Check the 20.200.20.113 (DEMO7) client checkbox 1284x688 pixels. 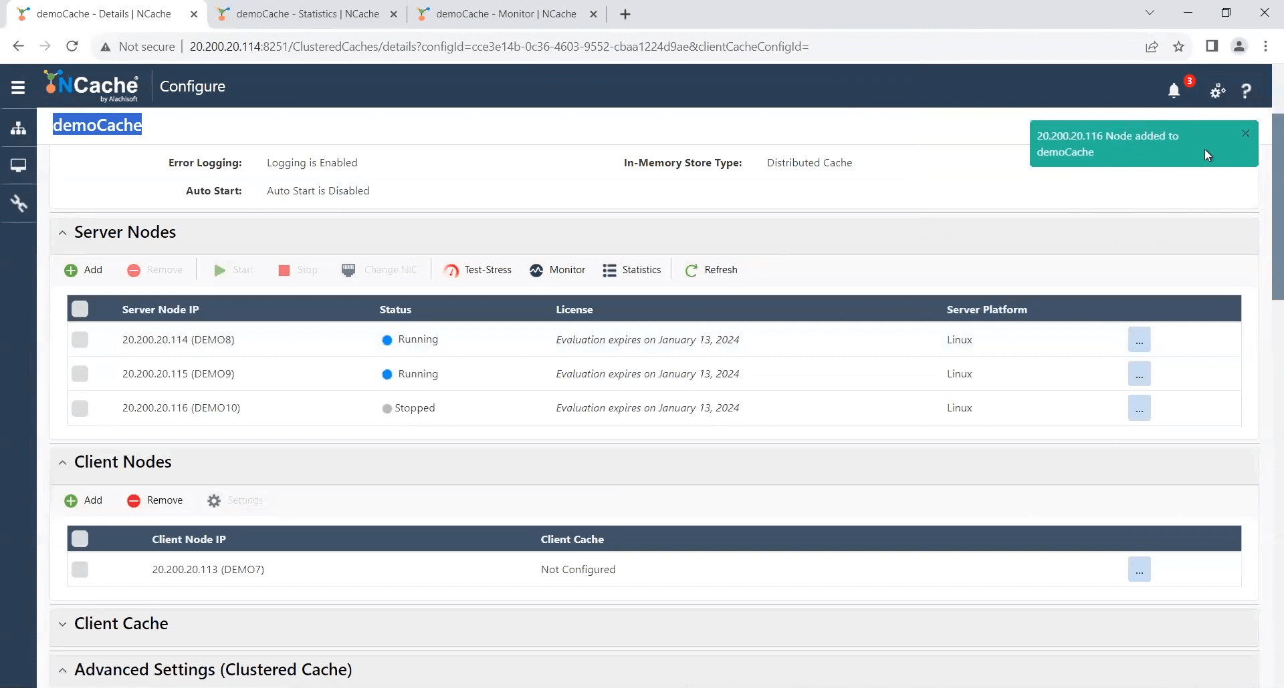[80, 569]
